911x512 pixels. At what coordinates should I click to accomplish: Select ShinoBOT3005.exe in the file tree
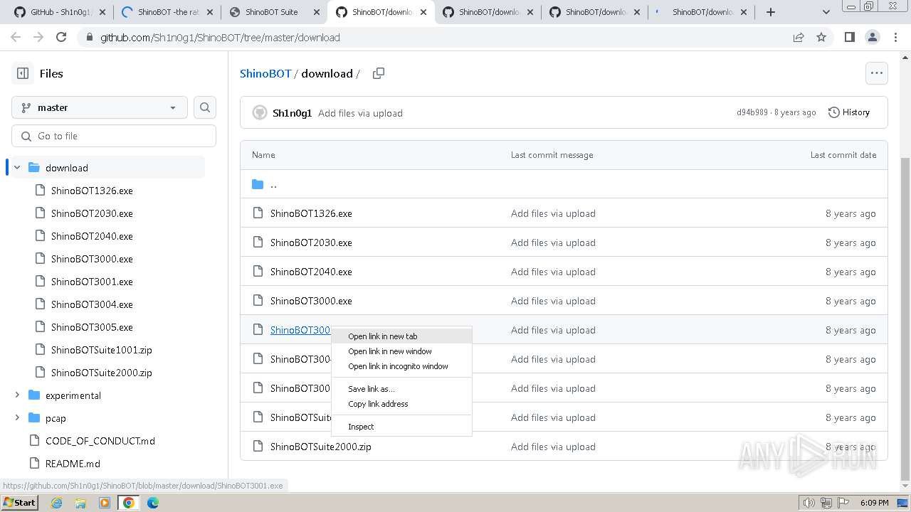pos(92,327)
